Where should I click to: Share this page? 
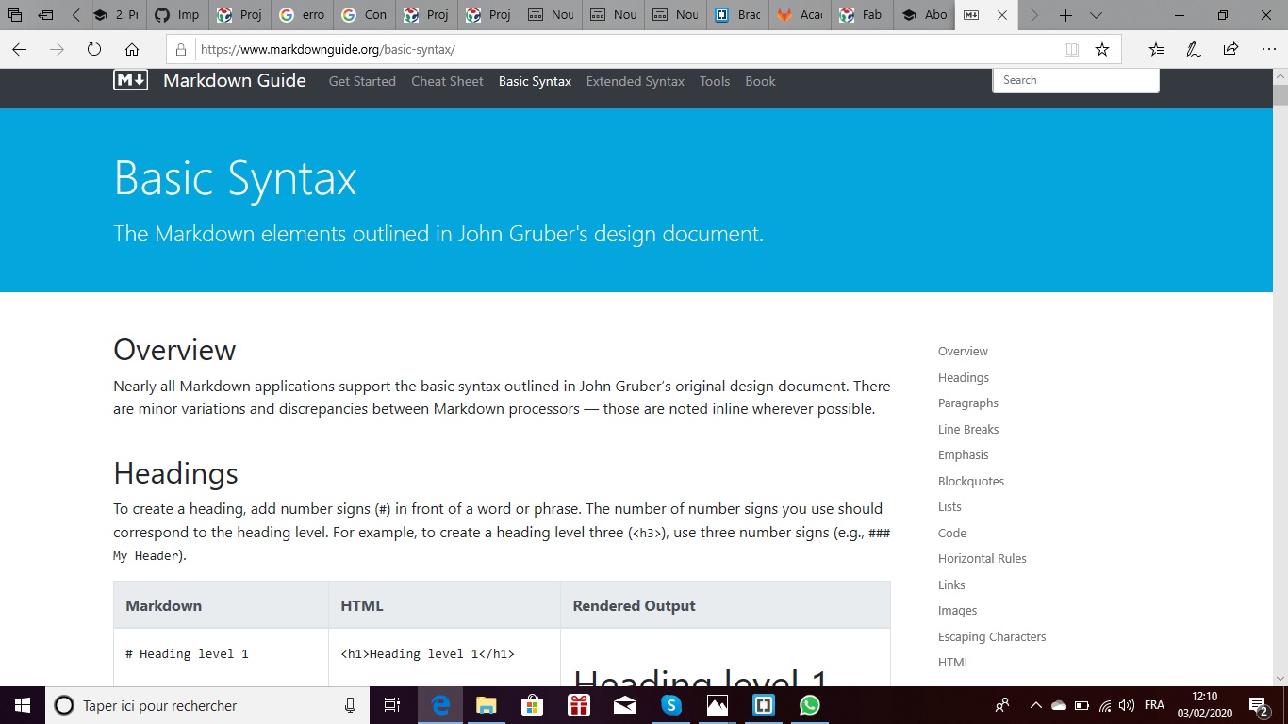1230,50
